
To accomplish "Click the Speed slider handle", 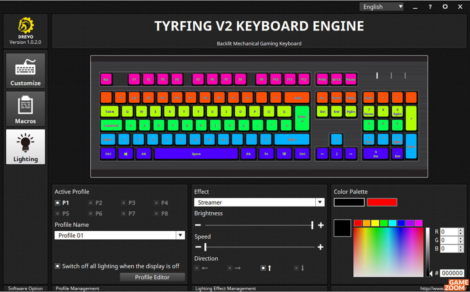I will coord(205,247).
